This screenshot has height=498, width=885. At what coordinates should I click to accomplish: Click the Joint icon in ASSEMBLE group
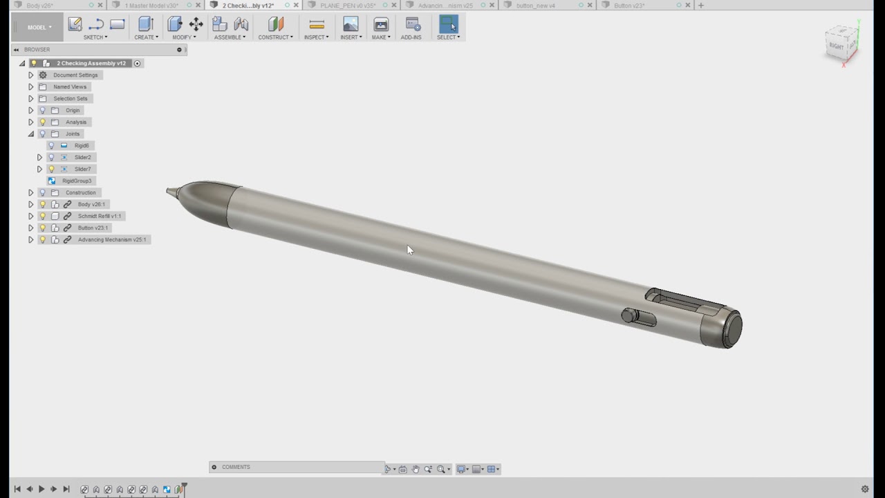tap(241, 24)
